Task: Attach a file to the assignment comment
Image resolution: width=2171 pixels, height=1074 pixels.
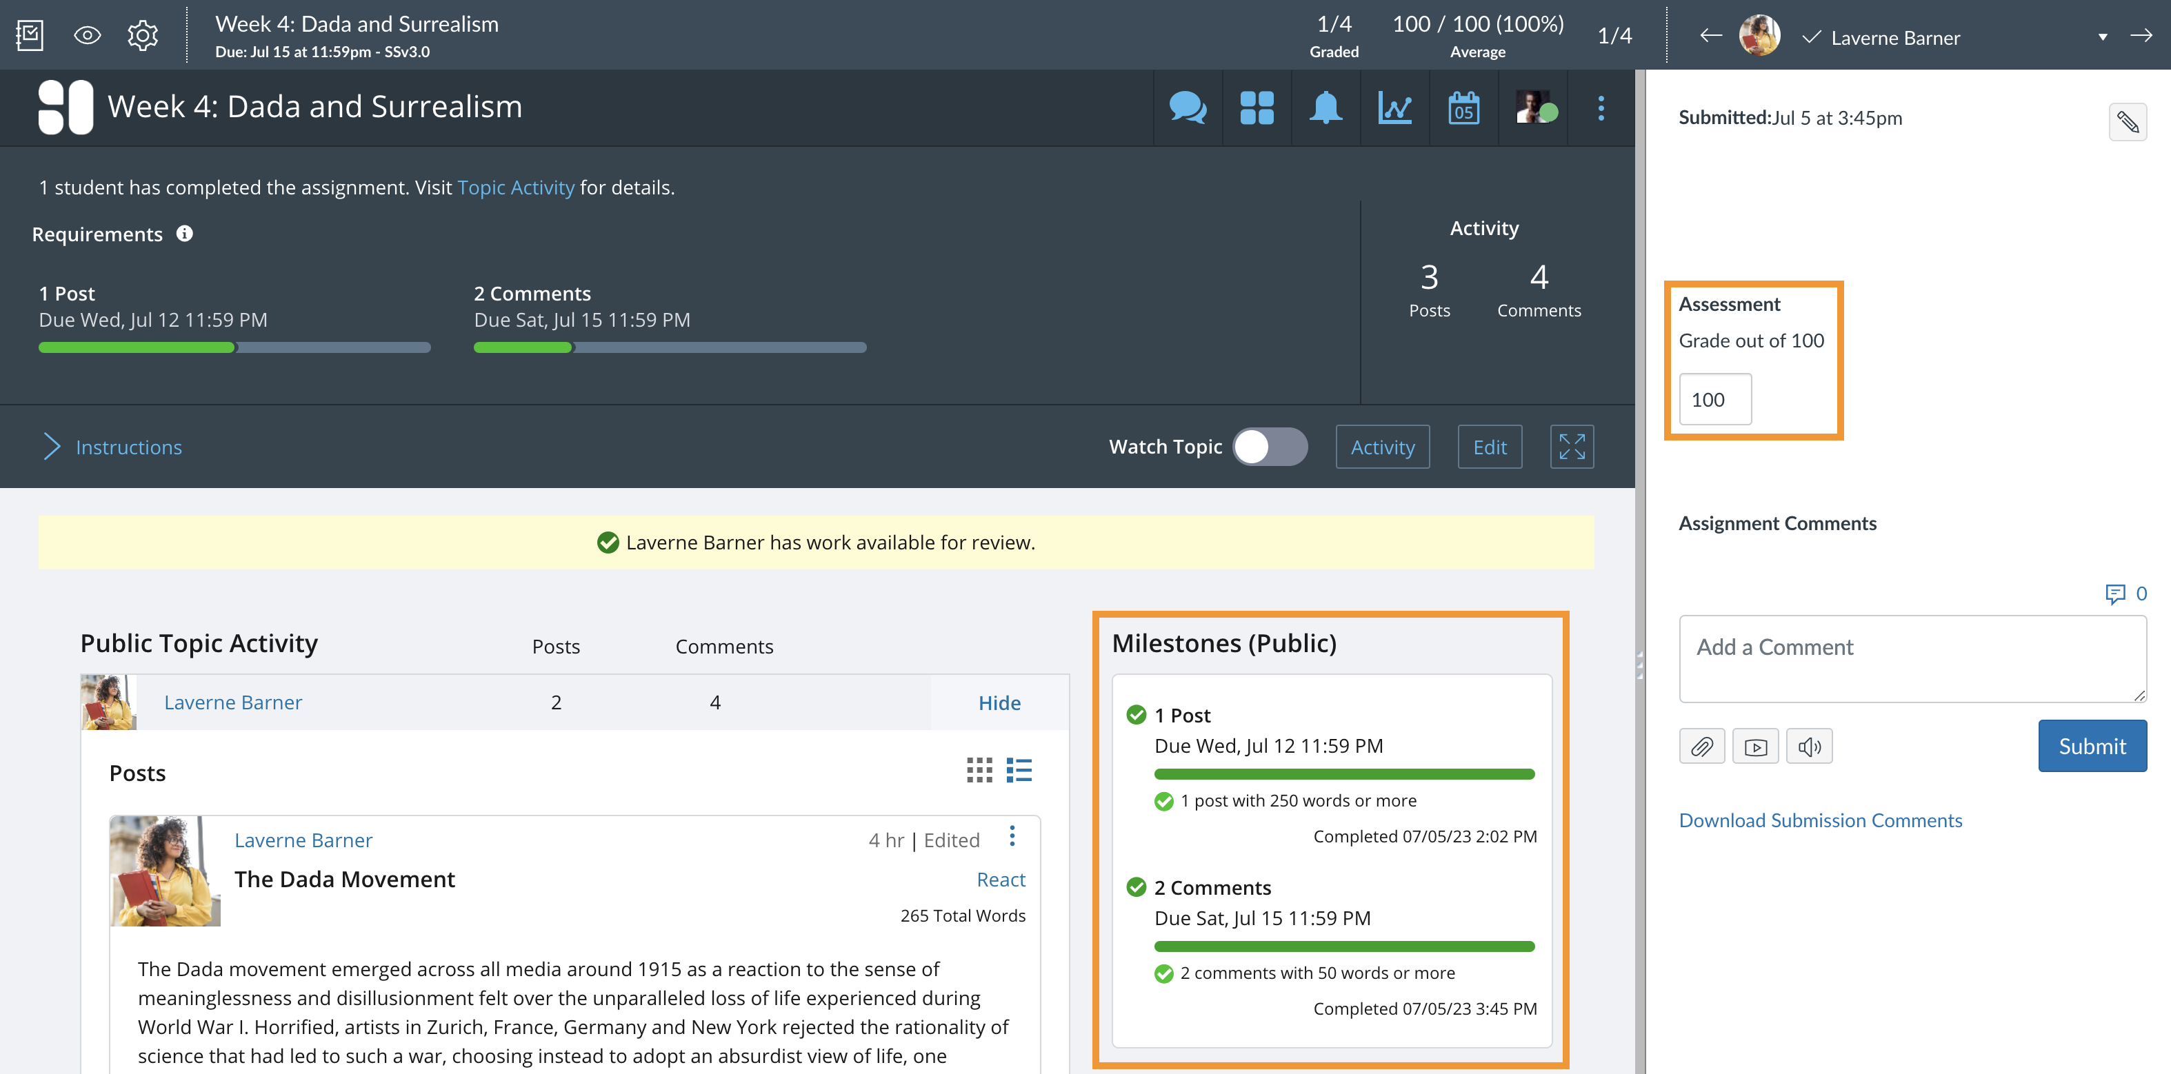Action: point(1701,745)
